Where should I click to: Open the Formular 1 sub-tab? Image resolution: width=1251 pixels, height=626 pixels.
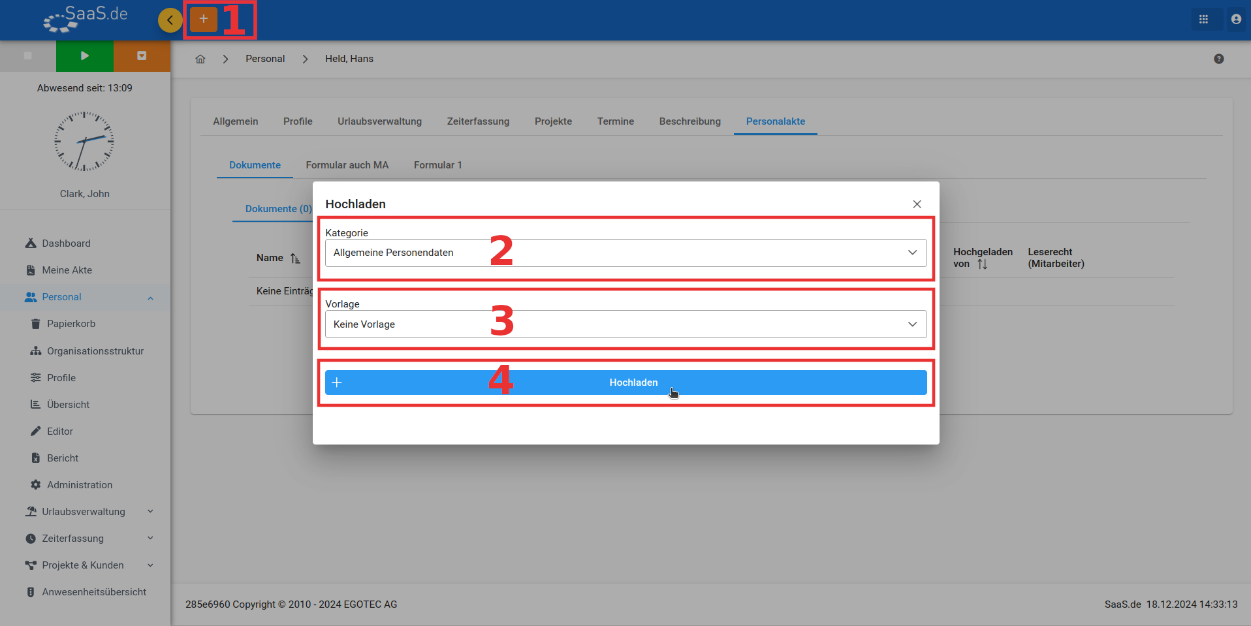pos(438,165)
